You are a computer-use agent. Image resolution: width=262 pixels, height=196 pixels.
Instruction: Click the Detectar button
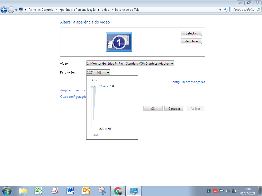pyautogui.click(x=191, y=33)
